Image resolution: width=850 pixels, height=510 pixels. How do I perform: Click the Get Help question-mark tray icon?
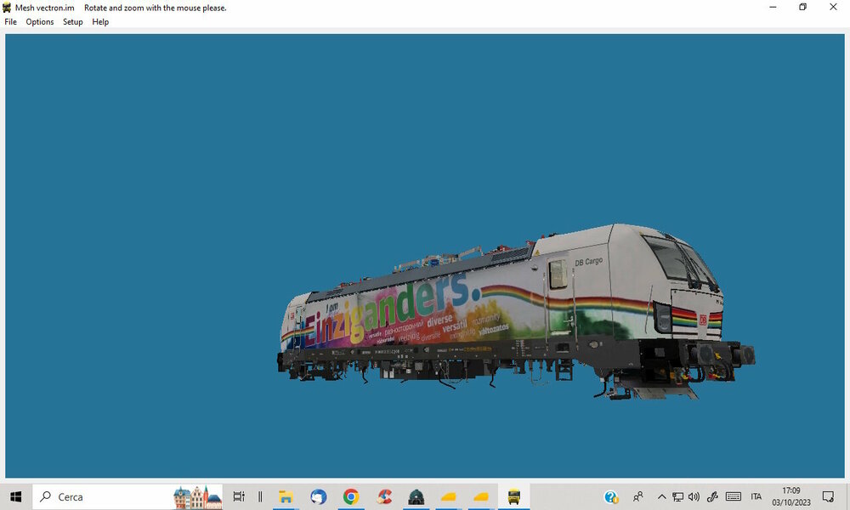[x=611, y=496]
